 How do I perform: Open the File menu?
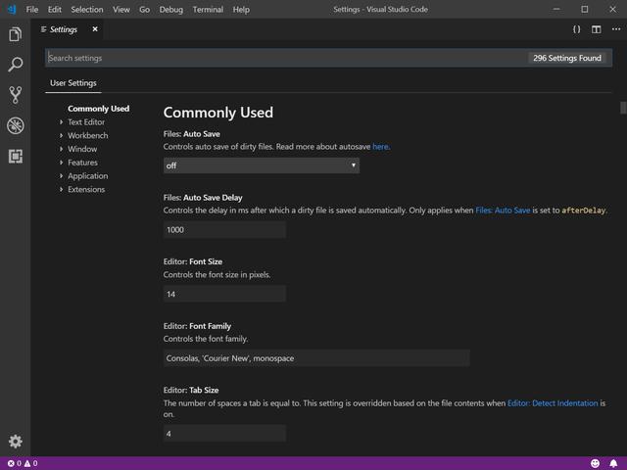pyautogui.click(x=32, y=9)
